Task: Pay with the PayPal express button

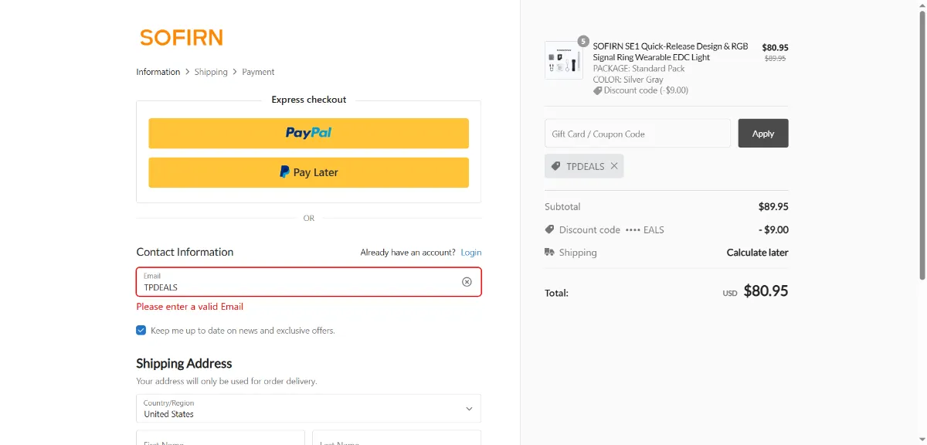Action: pyautogui.click(x=308, y=133)
